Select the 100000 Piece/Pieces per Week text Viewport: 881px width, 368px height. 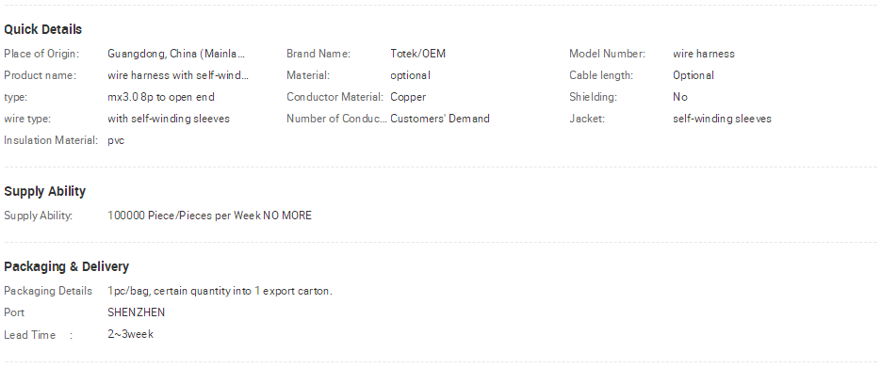coord(185,216)
